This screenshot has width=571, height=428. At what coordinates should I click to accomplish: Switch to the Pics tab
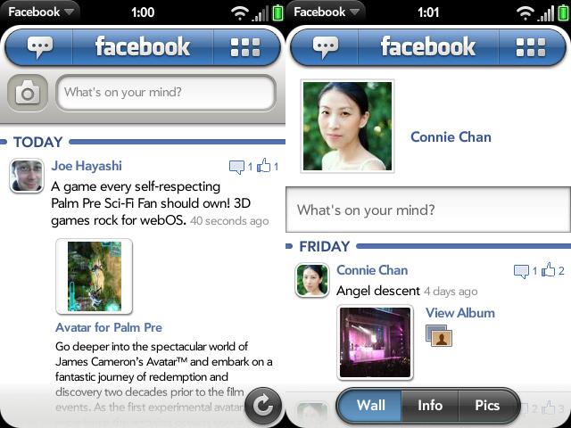tap(487, 406)
